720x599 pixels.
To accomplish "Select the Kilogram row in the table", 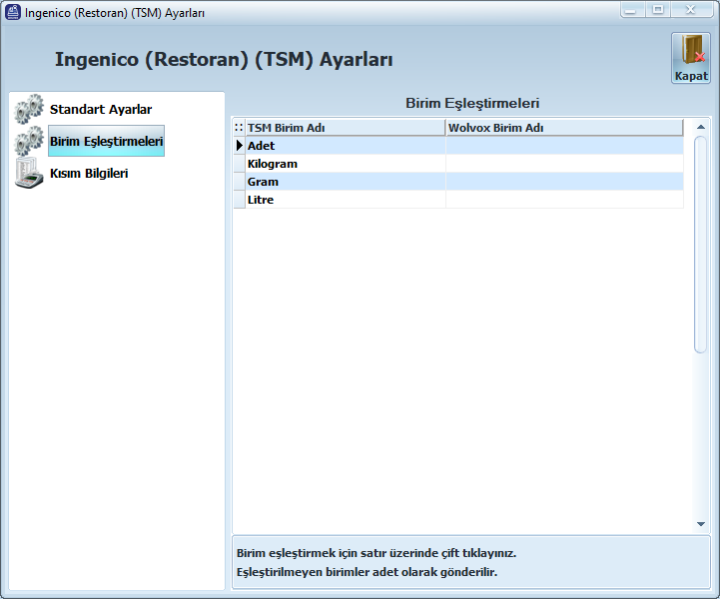I will click(x=273, y=164).
